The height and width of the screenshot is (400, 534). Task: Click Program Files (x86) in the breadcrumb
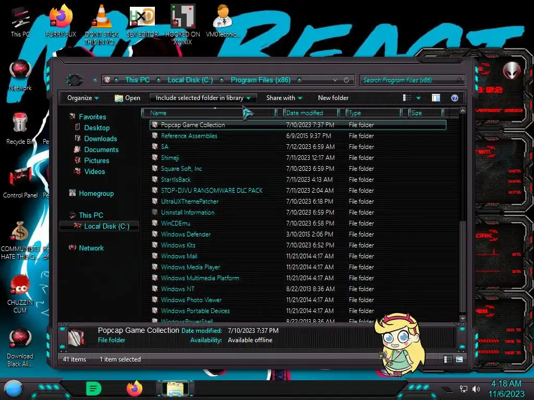[261, 80]
